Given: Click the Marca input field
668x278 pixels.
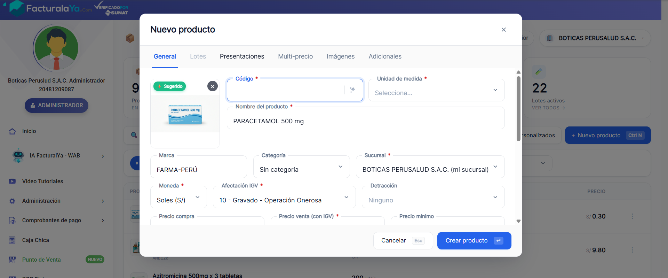Looking at the screenshot, I should click(199, 167).
